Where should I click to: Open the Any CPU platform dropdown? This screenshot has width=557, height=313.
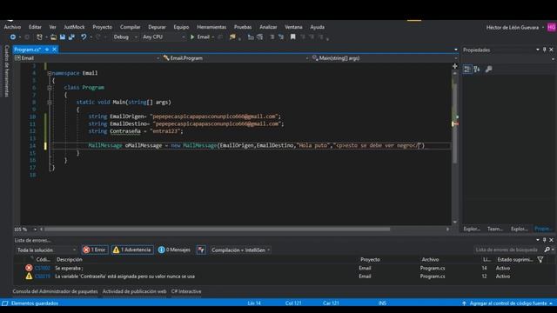pyautogui.click(x=164, y=37)
